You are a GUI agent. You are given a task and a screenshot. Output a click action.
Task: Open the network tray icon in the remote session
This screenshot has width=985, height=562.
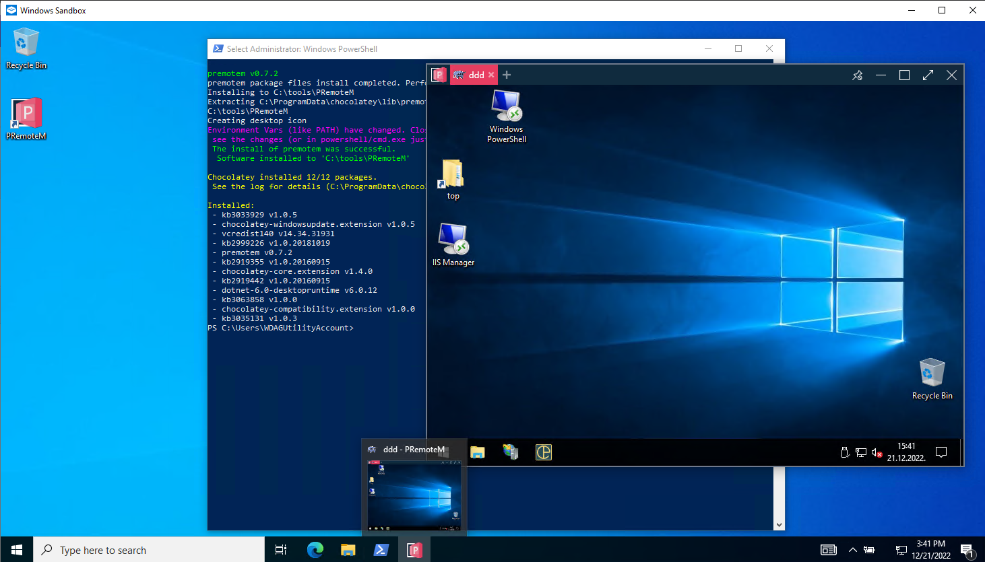(x=861, y=452)
